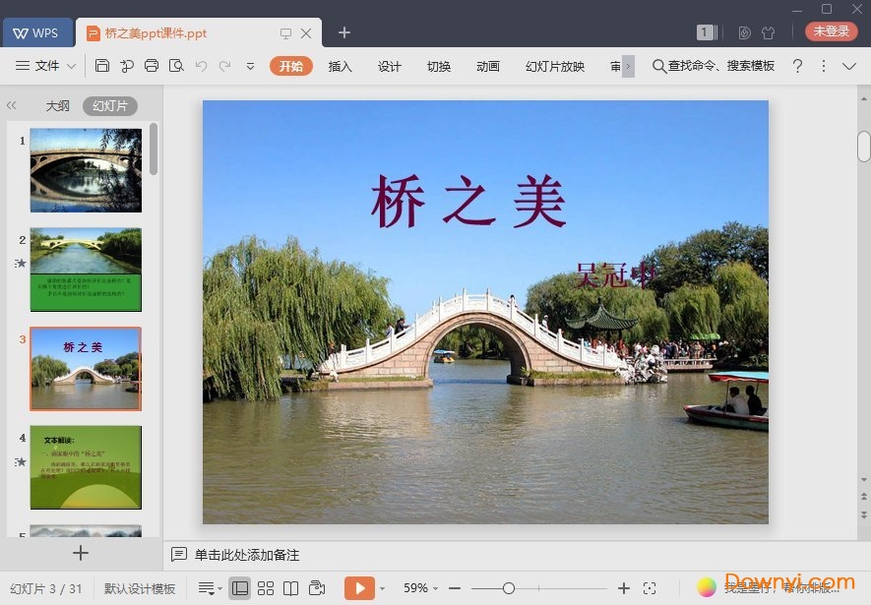The image size is (871, 605).
Task: Click the help question mark icon
Action: point(798,66)
